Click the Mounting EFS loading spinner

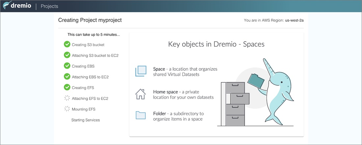pyautogui.click(x=67, y=109)
